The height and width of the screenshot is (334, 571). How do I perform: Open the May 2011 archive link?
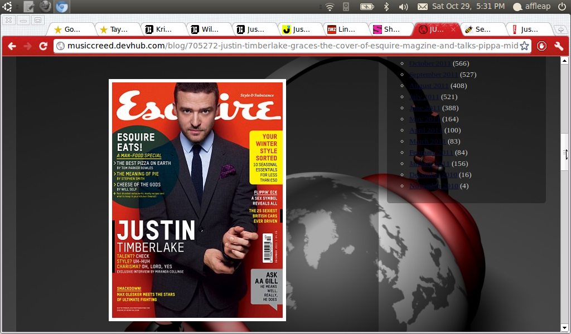424,119
